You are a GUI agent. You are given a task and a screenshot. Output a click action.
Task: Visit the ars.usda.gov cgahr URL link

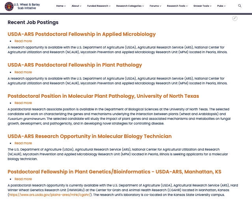(50, 195)
